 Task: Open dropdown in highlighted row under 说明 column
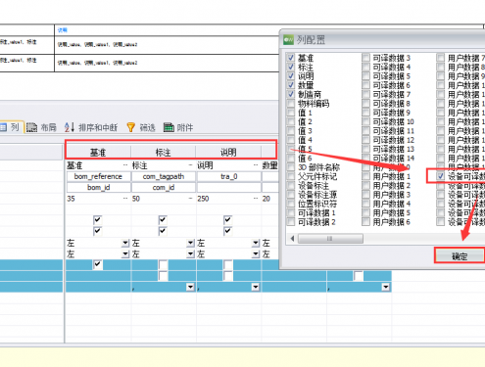pos(256,287)
